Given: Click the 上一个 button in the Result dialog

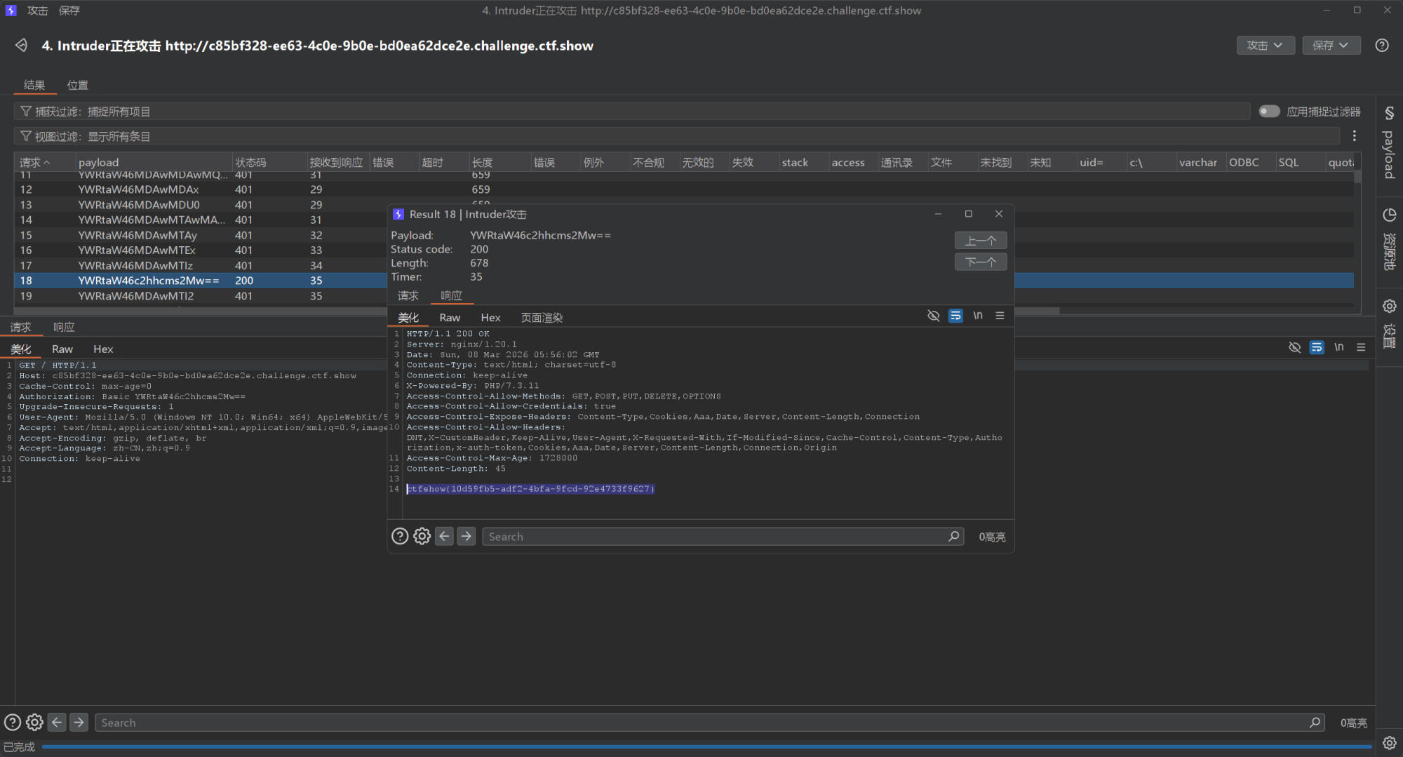Looking at the screenshot, I should [980, 241].
